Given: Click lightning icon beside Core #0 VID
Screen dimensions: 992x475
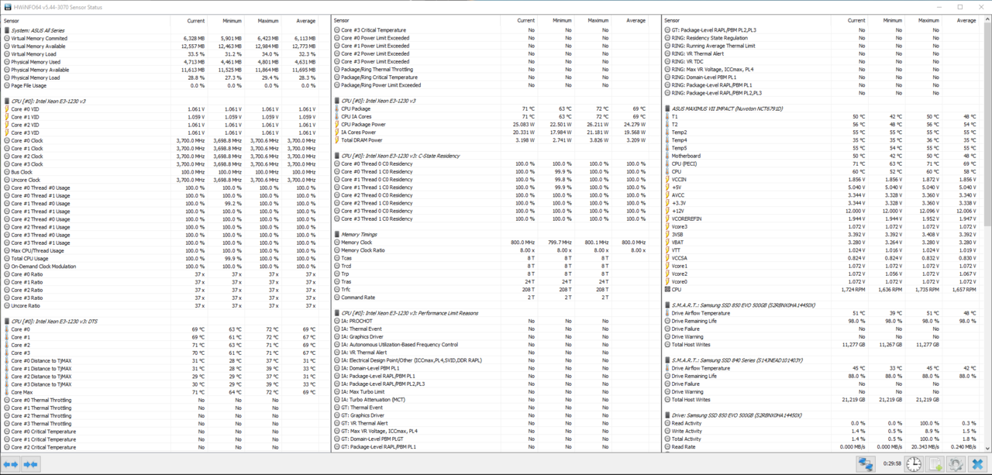Looking at the screenshot, I should pos(7,109).
